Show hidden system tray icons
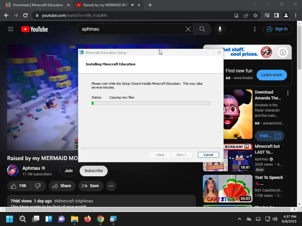 click(x=239, y=219)
